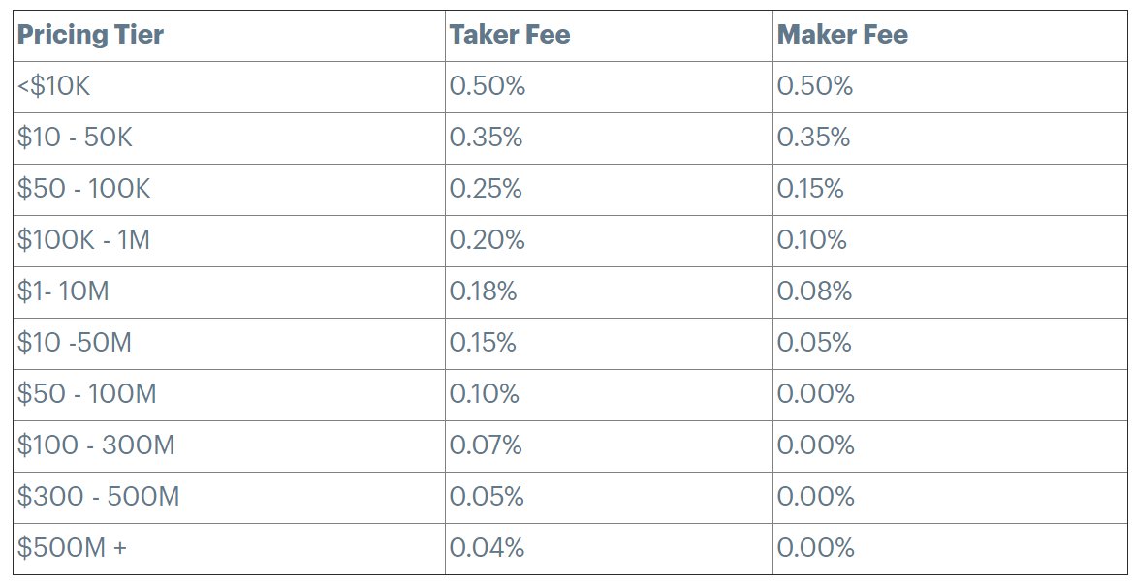Select the 0.08% maker fee cell

[814, 291]
